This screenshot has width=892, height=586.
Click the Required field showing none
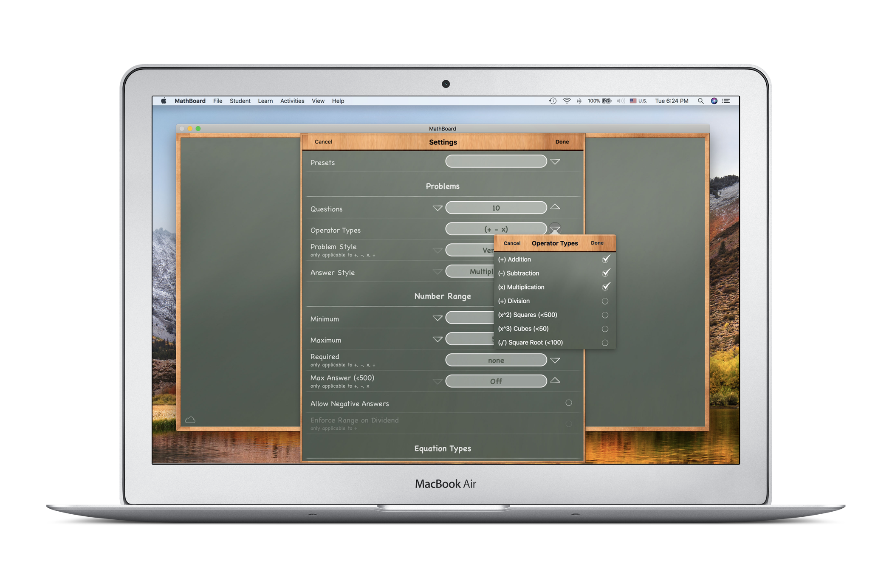point(496,360)
